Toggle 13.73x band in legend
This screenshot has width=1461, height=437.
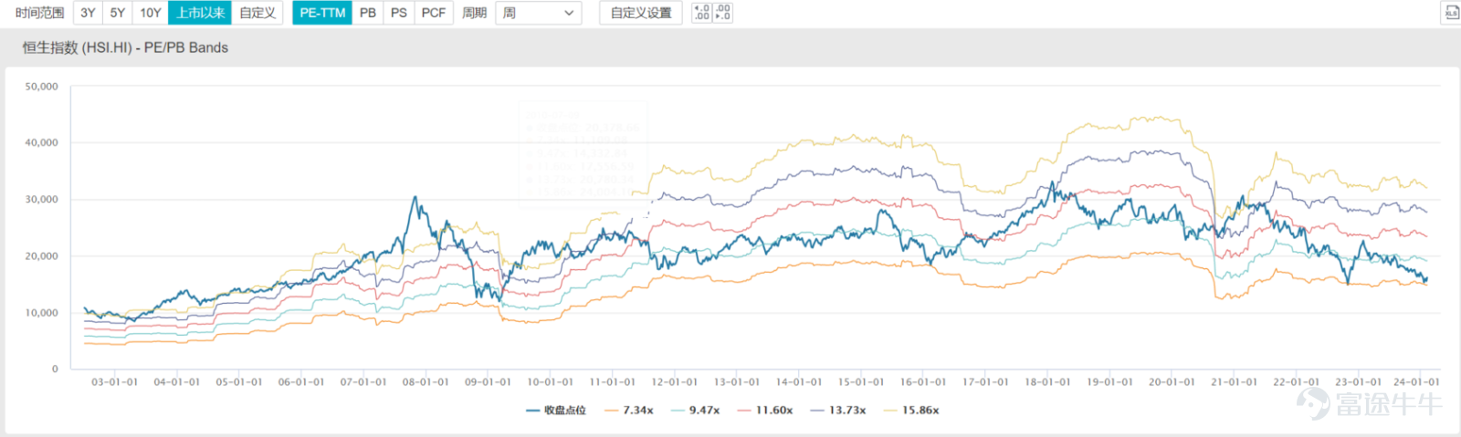[x=838, y=411]
